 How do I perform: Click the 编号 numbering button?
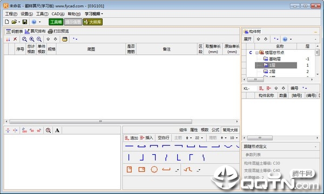(294, 88)
